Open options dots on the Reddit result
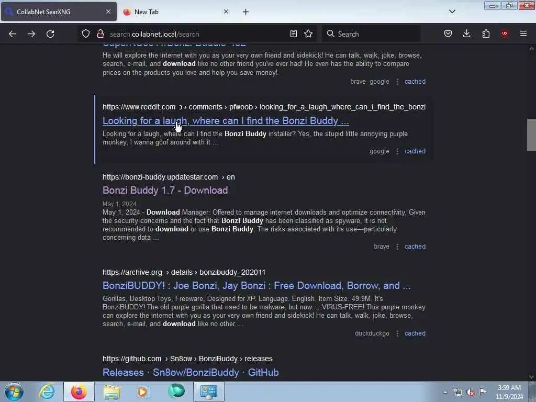 (x=397, y=151)
